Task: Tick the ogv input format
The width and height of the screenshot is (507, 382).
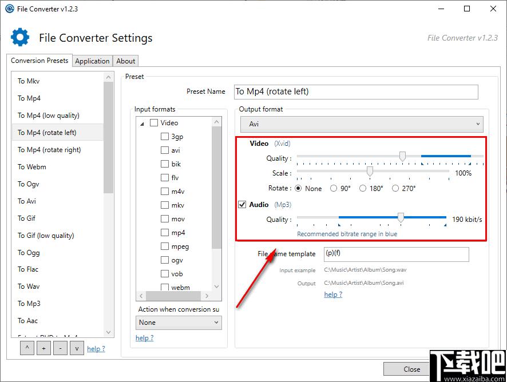Action: tap(165, 260)
